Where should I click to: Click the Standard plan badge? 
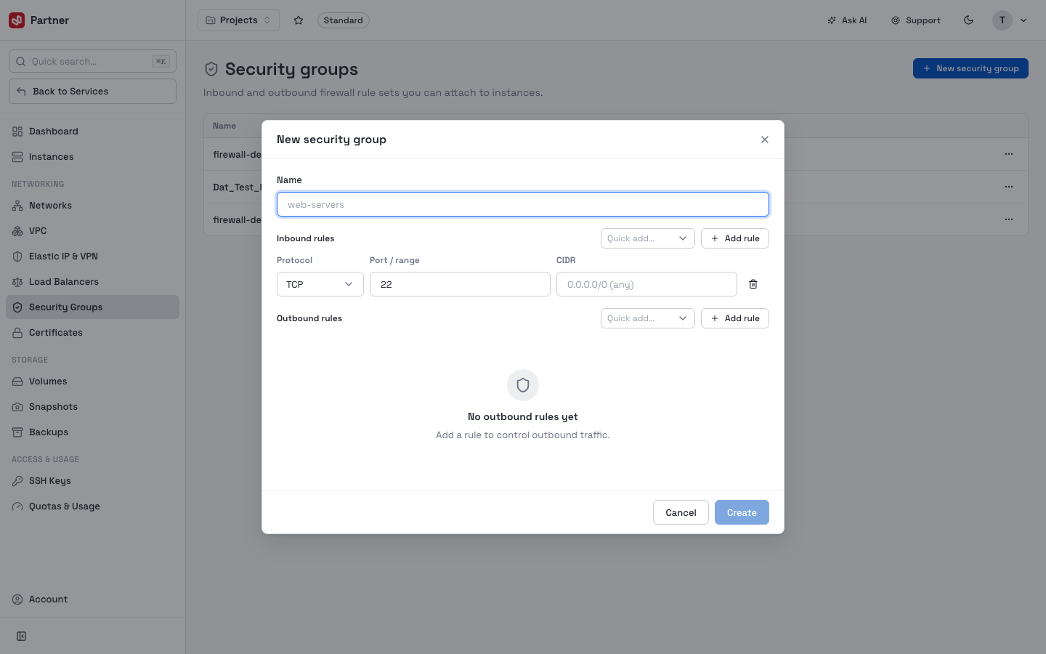point(343,20)
